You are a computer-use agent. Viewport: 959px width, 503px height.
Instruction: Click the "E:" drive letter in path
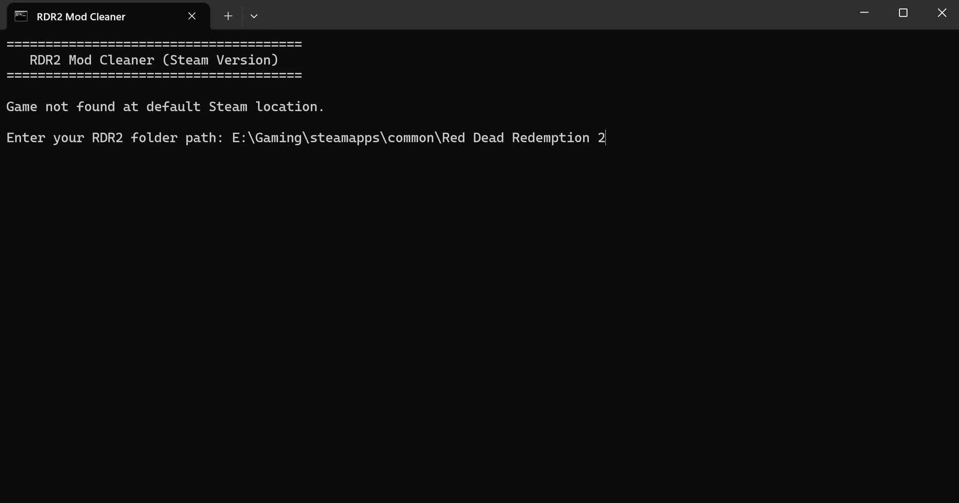pos(239,138)
